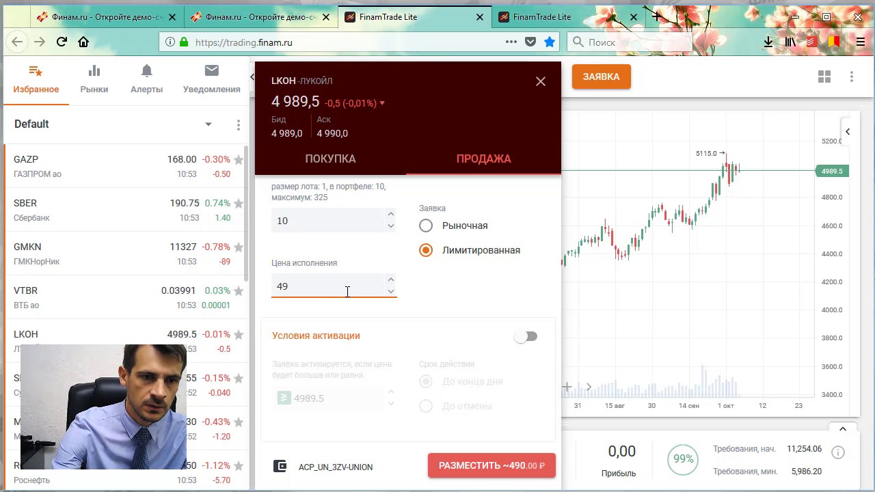
Task: Decrease execution price with down arrow
Action: [x=390, y=292]
